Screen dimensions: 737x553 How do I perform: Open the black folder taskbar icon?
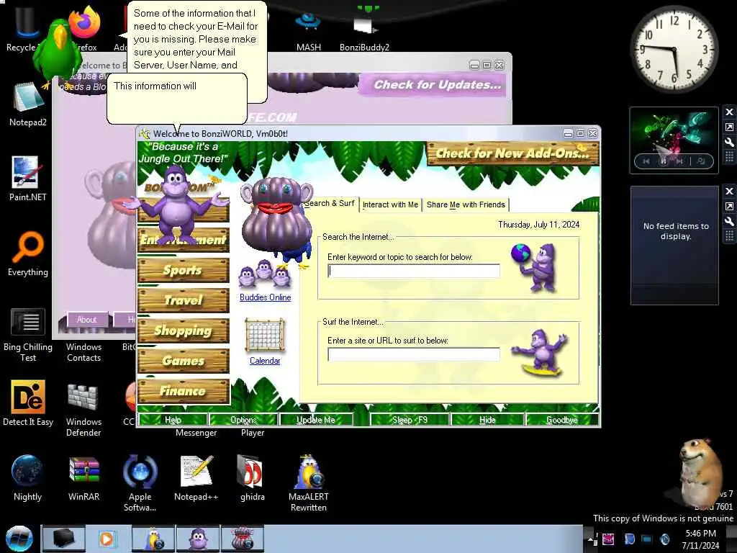pyautogui.click(x=64, y=539)
